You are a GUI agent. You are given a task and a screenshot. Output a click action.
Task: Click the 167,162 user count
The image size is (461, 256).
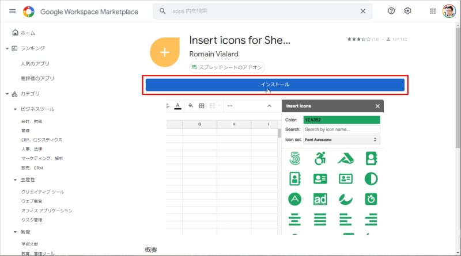click(396, 39)
